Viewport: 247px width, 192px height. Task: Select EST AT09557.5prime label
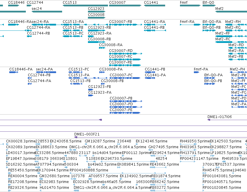(x=103, y=176)
